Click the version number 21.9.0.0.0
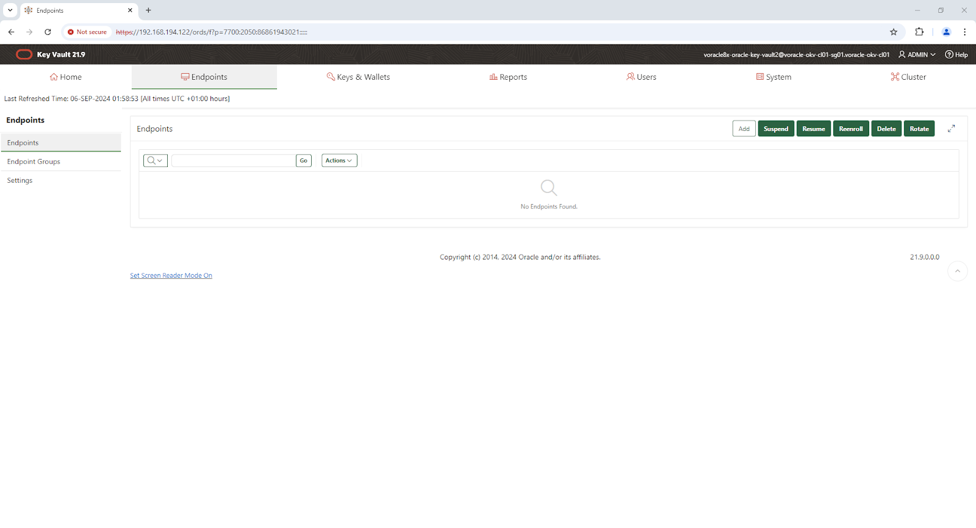This screenshot has width=976, height=528. pos(925,257)
